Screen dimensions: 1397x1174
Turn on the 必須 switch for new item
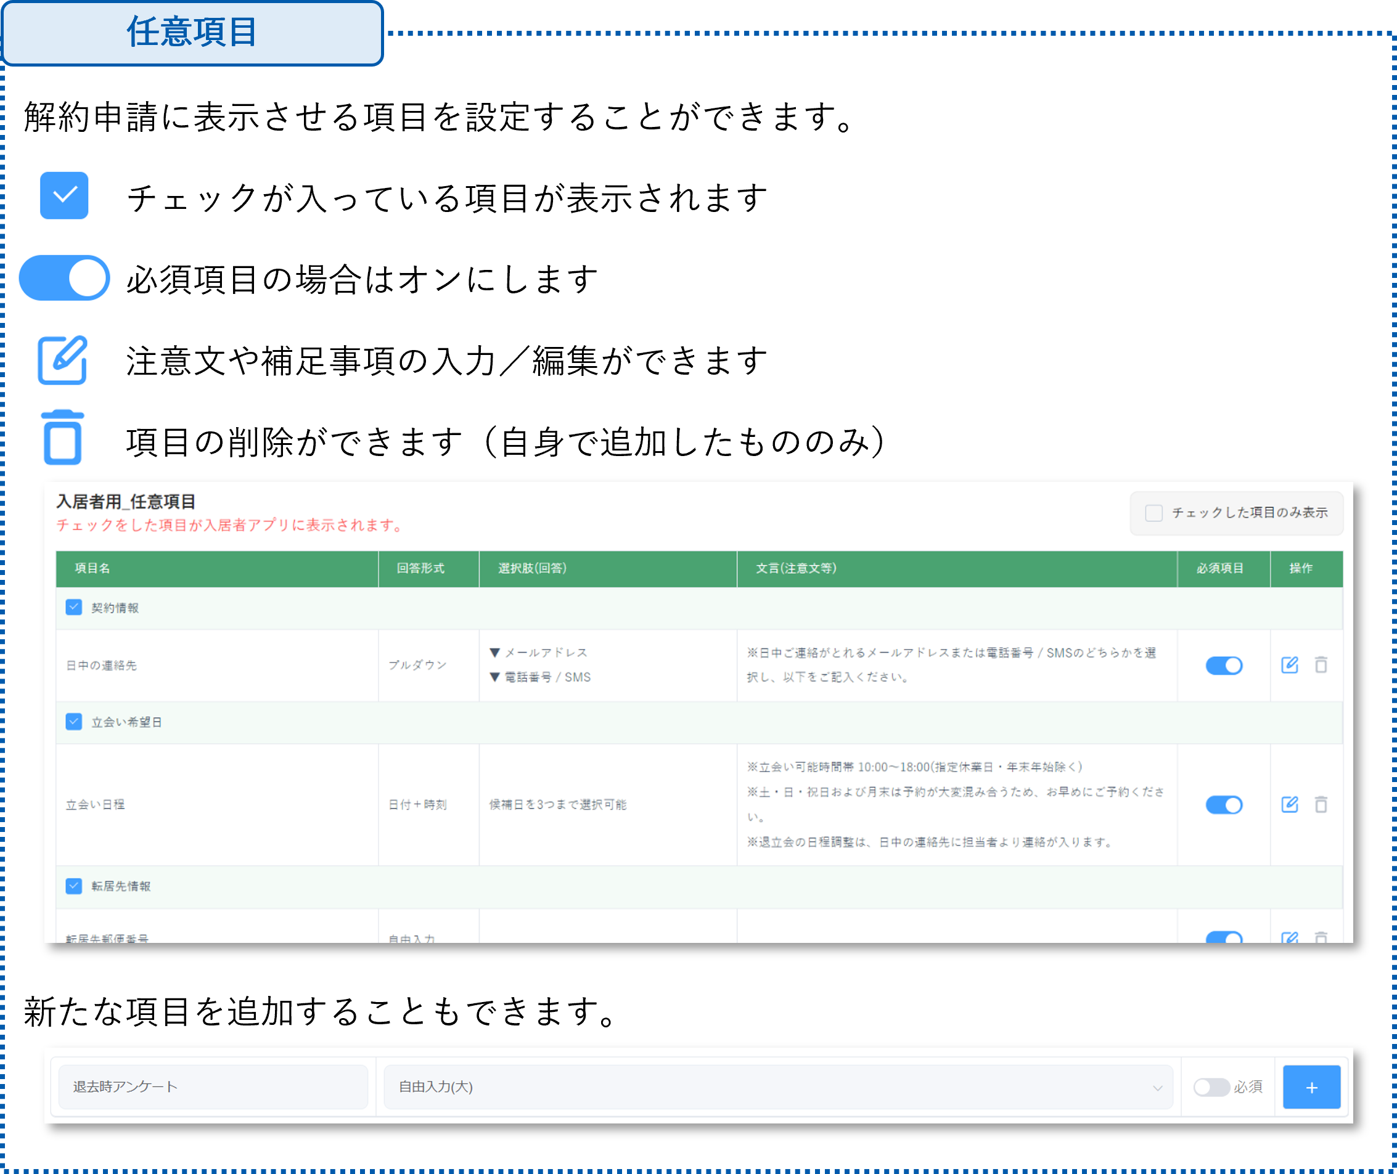pyautogui.click(x=1211, y=1087)
